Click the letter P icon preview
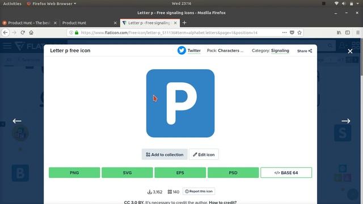363x204 pixels. 180,103
